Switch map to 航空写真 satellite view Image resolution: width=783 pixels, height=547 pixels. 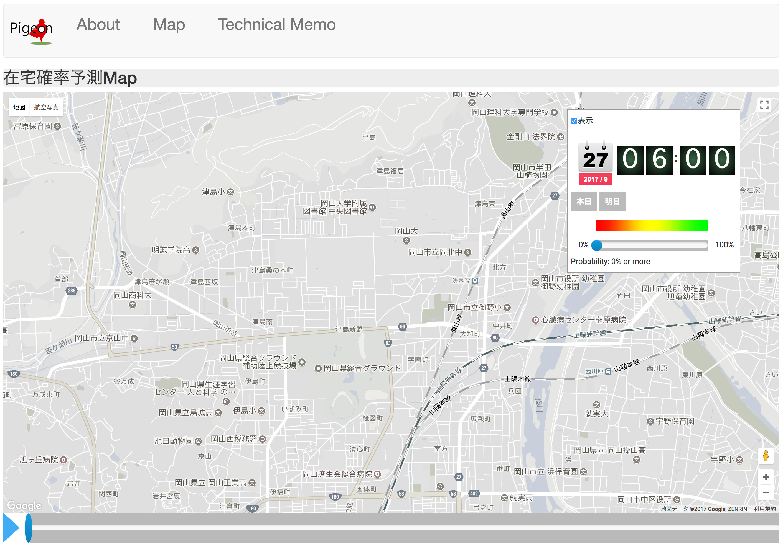coord(46,107)
